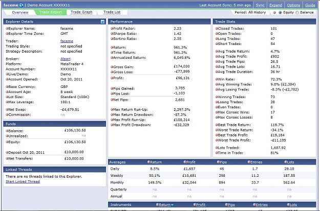Click the Annualized Return value 6,049.6%
The width and height of the screenshot is (320, 211).
pyautogui.click(x=182, y=58)
